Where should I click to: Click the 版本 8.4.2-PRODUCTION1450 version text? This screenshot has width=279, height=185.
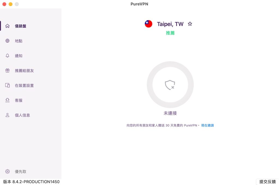[31, 182]
